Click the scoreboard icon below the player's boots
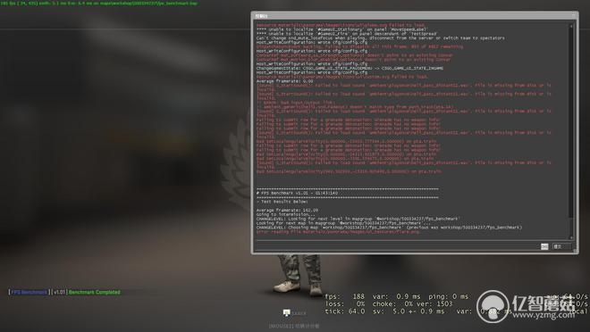This screenshot has width=590, height=332. click(x=286, y=312)
